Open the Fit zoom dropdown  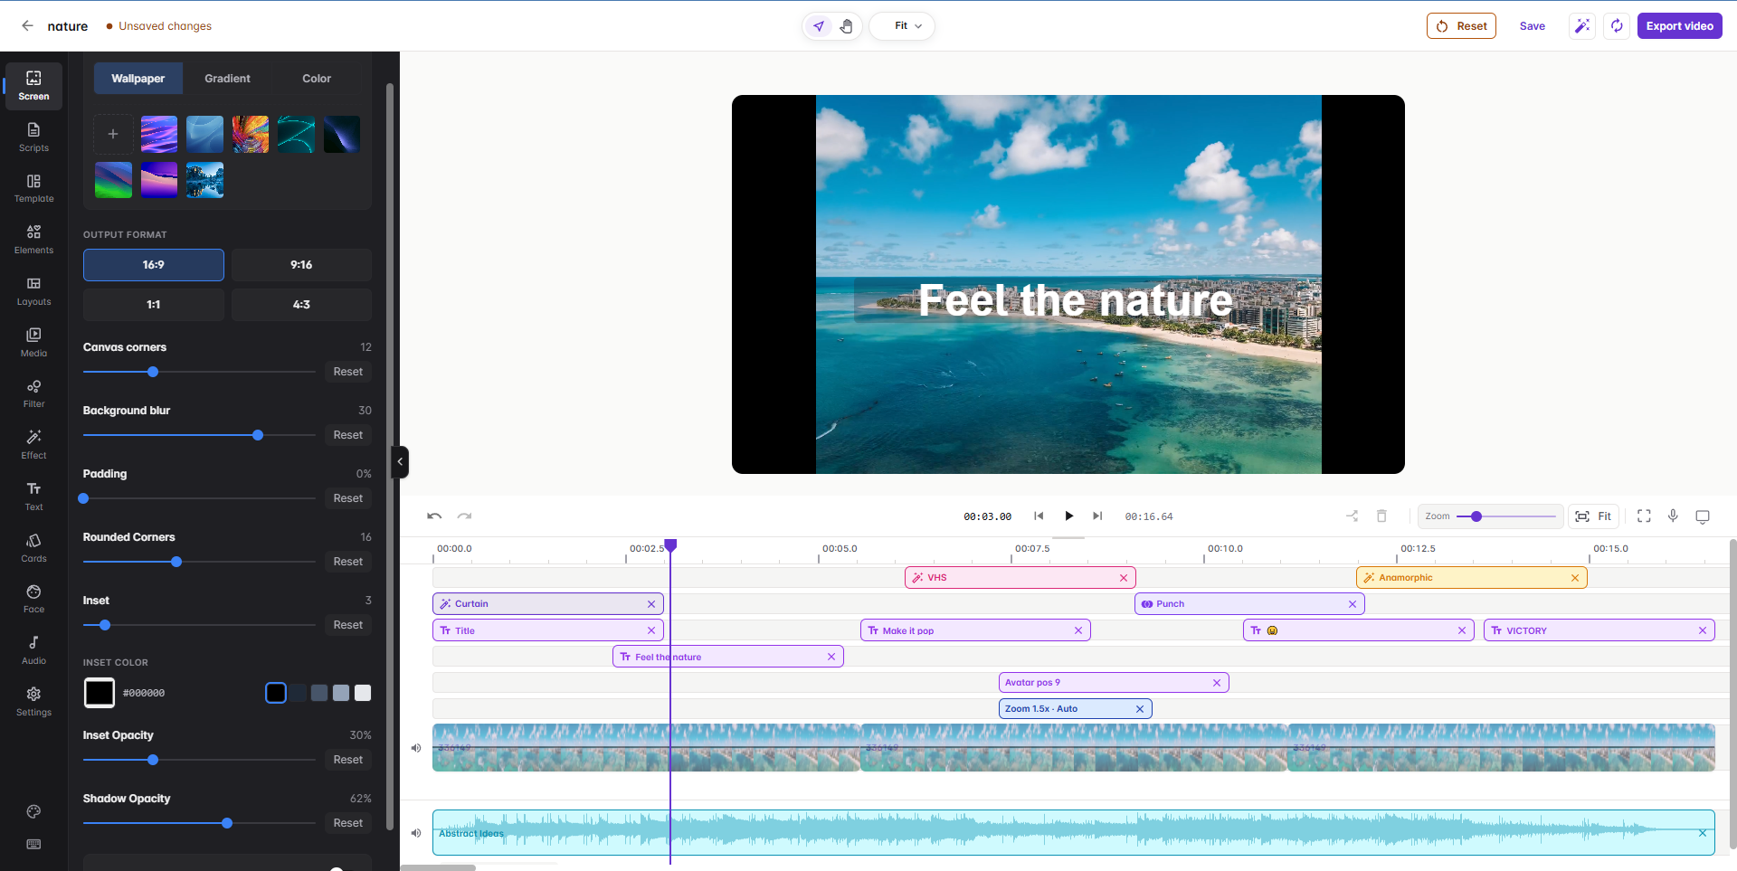click(x=902, y=26)
